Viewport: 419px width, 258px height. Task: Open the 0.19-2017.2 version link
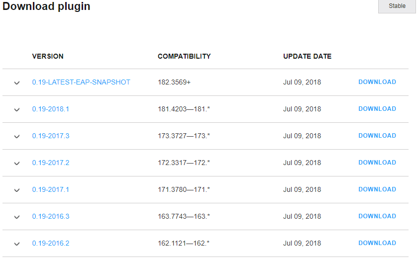point(51,163)
